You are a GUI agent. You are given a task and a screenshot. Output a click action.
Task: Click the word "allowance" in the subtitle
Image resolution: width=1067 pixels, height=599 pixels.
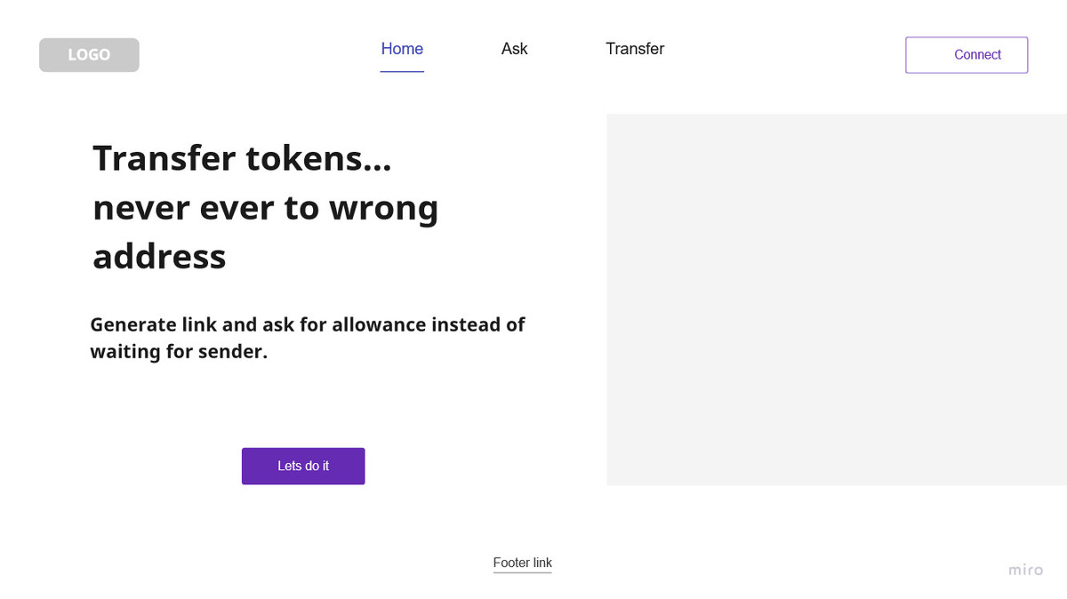click(379, 325)
